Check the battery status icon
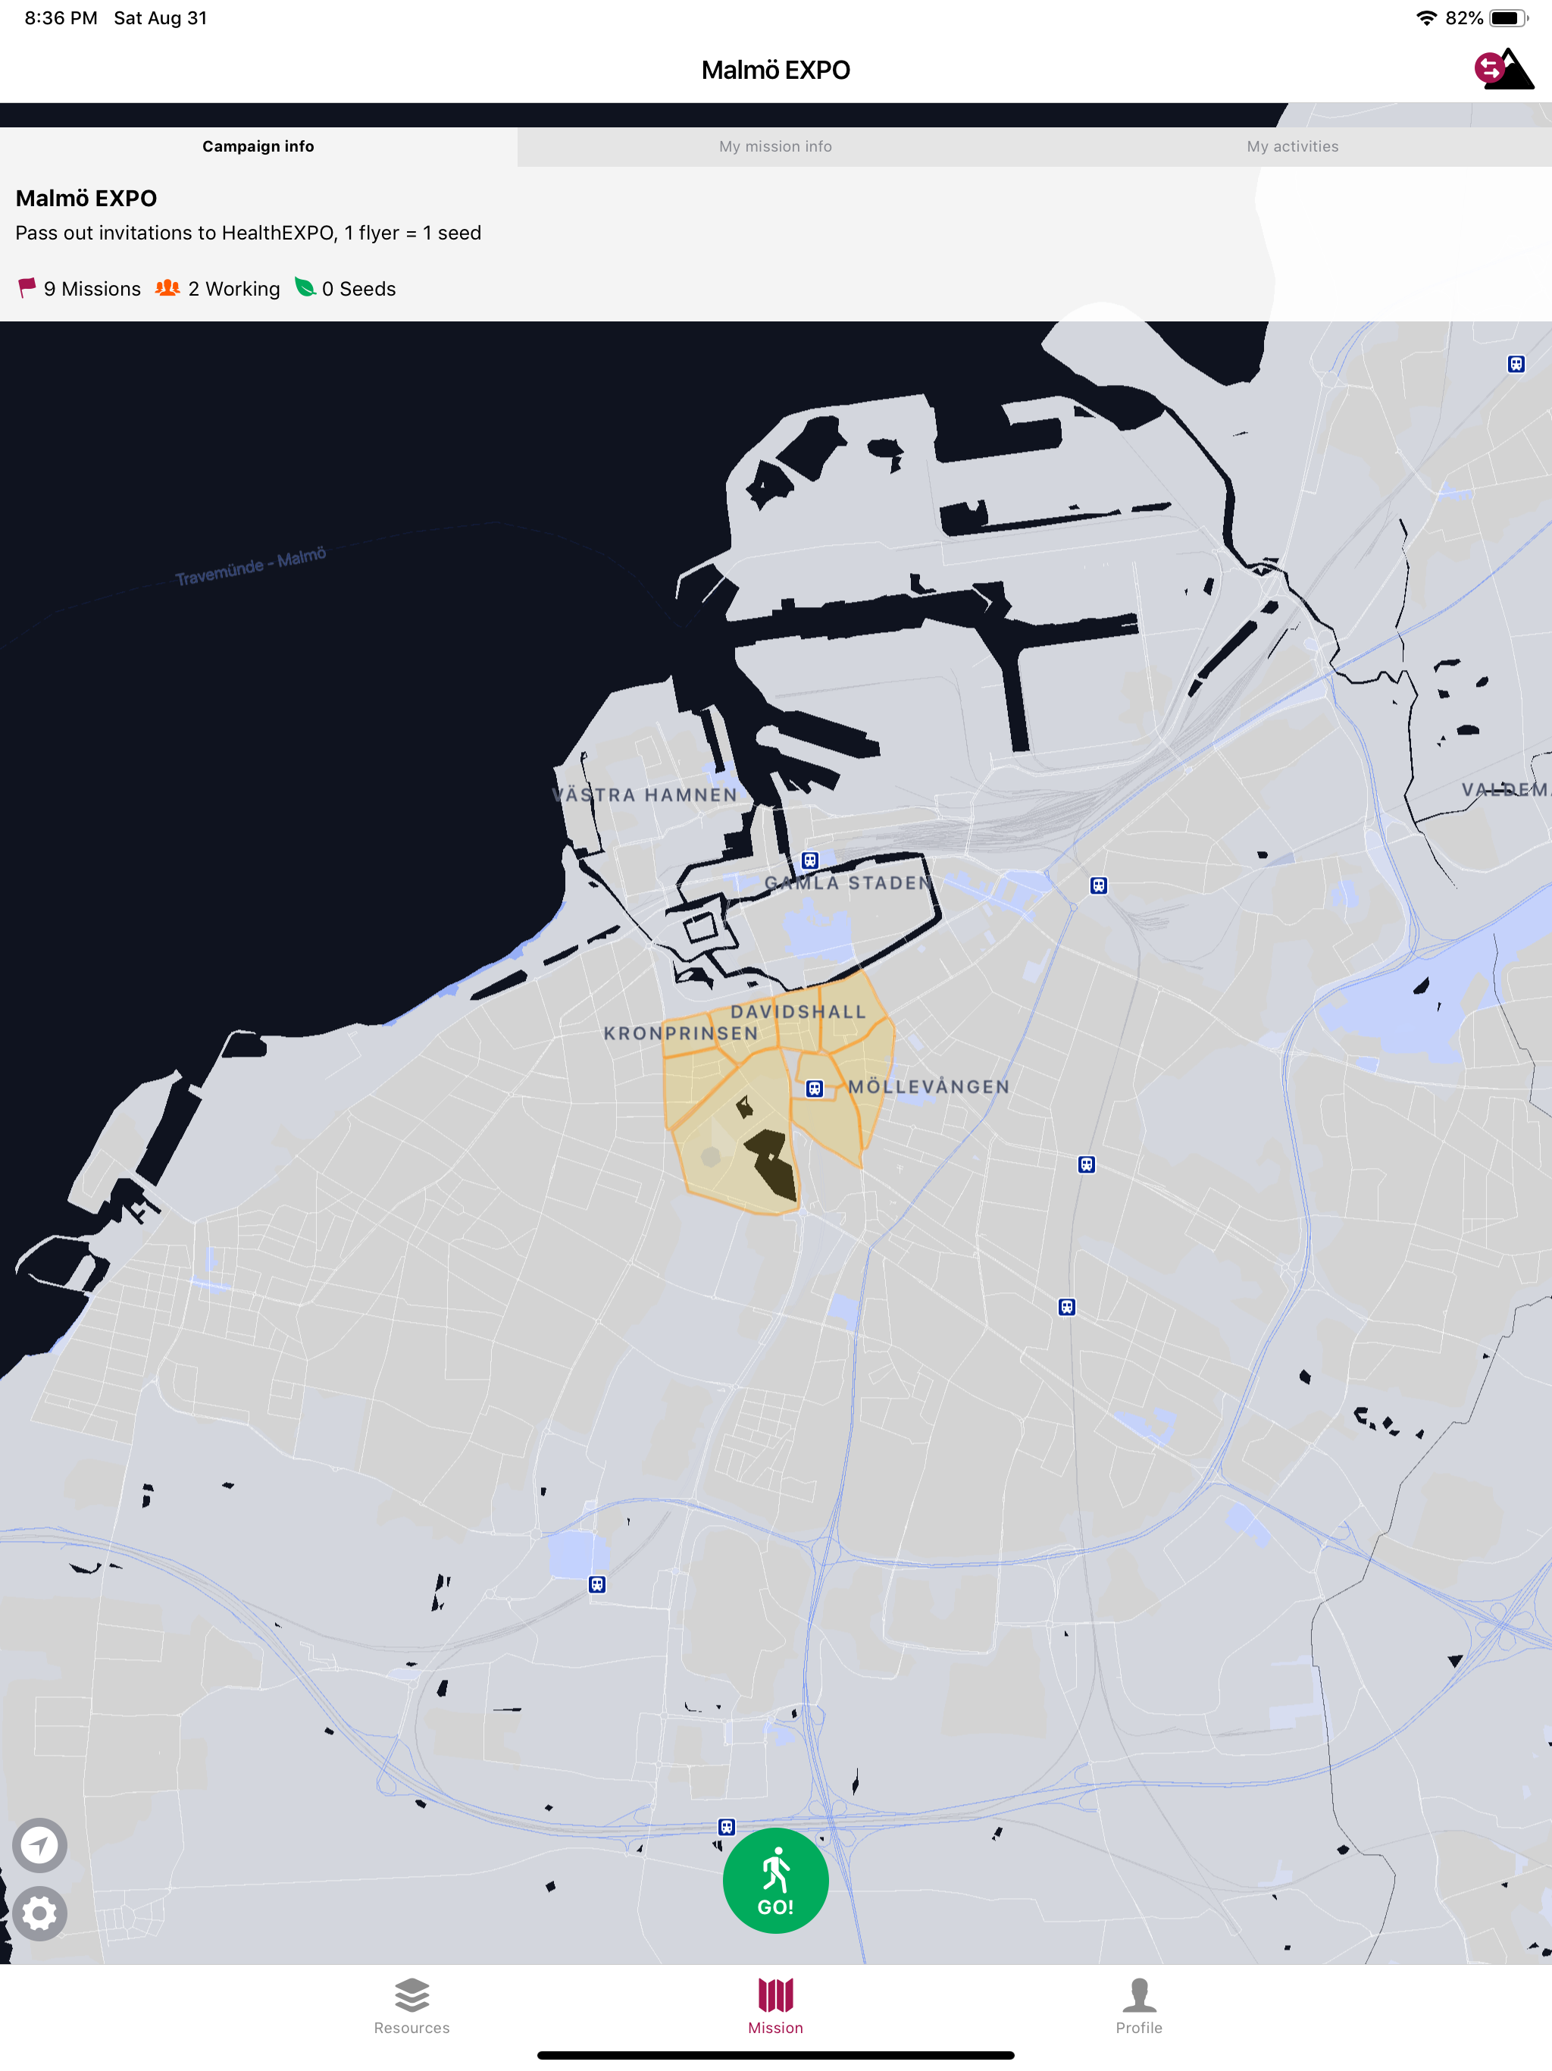 coord(1509,17)
